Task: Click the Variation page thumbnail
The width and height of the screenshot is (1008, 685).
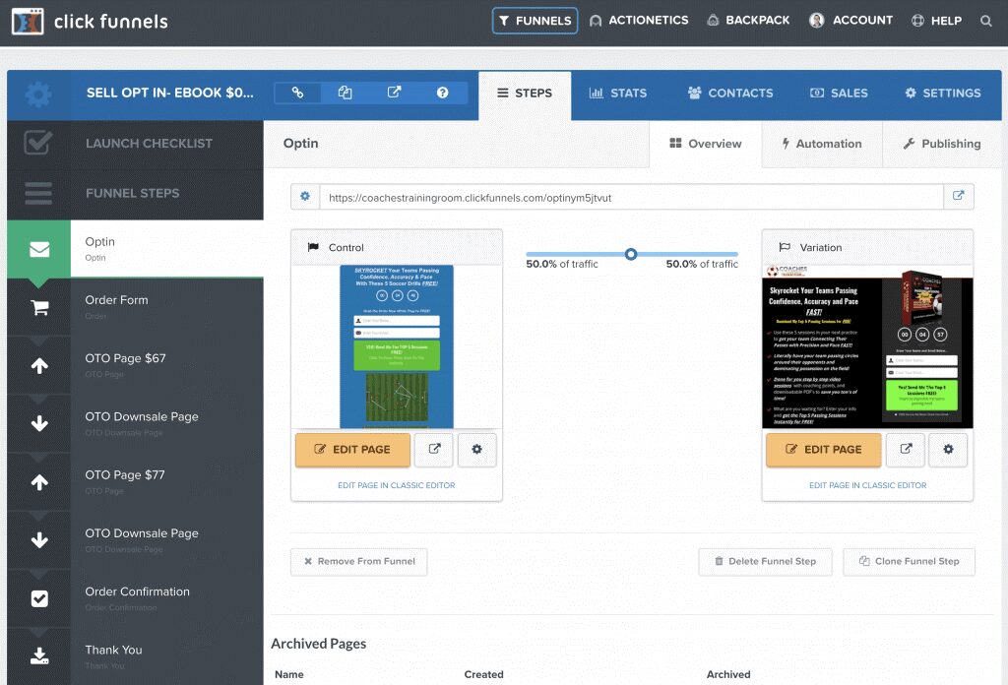Action: coord(867,346)
